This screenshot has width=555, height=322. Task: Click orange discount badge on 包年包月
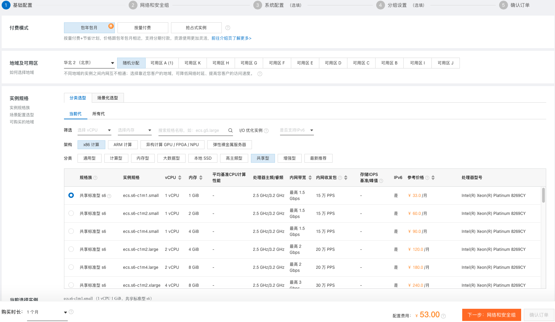[111, 26]
